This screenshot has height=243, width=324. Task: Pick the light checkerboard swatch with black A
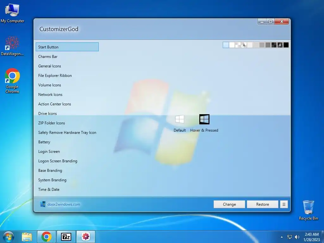[244, 45]
